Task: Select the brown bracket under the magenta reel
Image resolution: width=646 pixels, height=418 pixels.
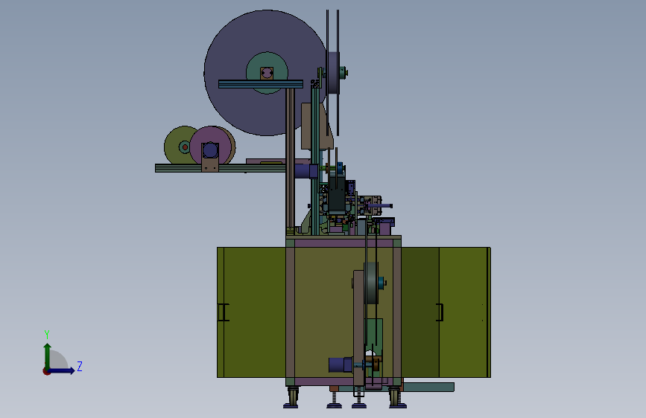Action: (x=209, y=164)
